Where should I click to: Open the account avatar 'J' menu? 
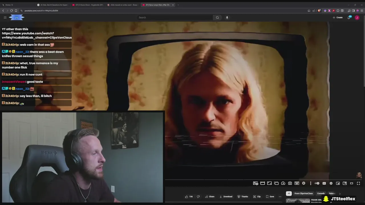[x=357, y=17]
